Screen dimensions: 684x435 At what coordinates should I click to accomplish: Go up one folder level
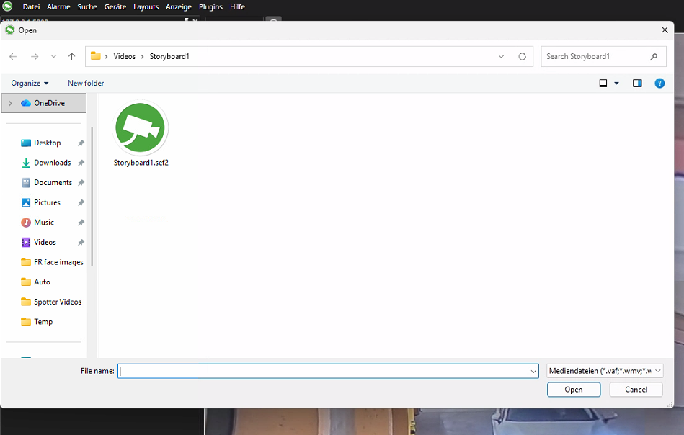[71, 57]
